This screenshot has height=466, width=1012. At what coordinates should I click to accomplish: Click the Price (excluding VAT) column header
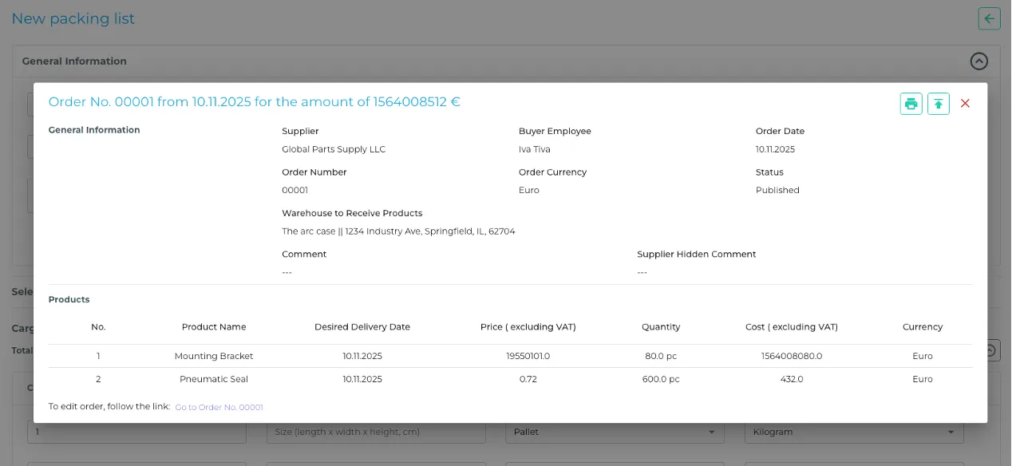pyautogui.click(x=528, y=327)
